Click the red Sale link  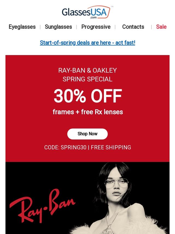(x=161, y=27)
